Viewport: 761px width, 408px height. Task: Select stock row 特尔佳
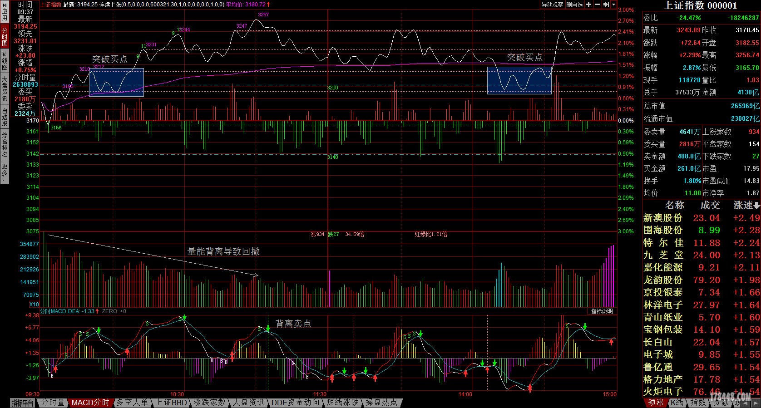702,243
